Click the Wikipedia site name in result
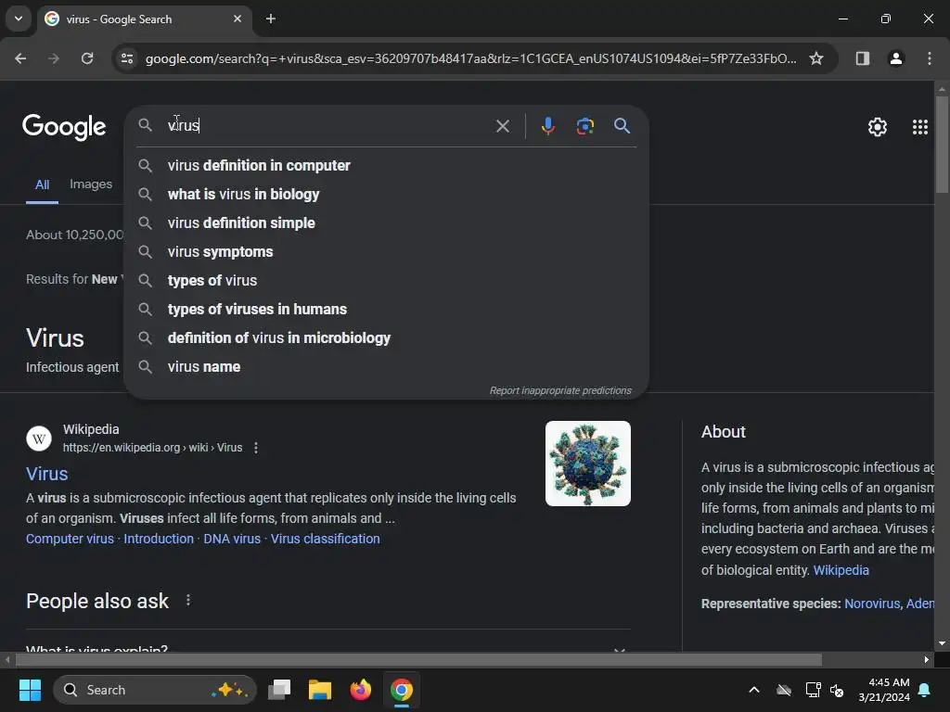The width and height of the screenshot is (950, 712). coord(91,429)
